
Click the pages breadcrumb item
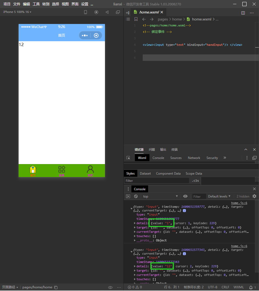(x=163, y=19)
